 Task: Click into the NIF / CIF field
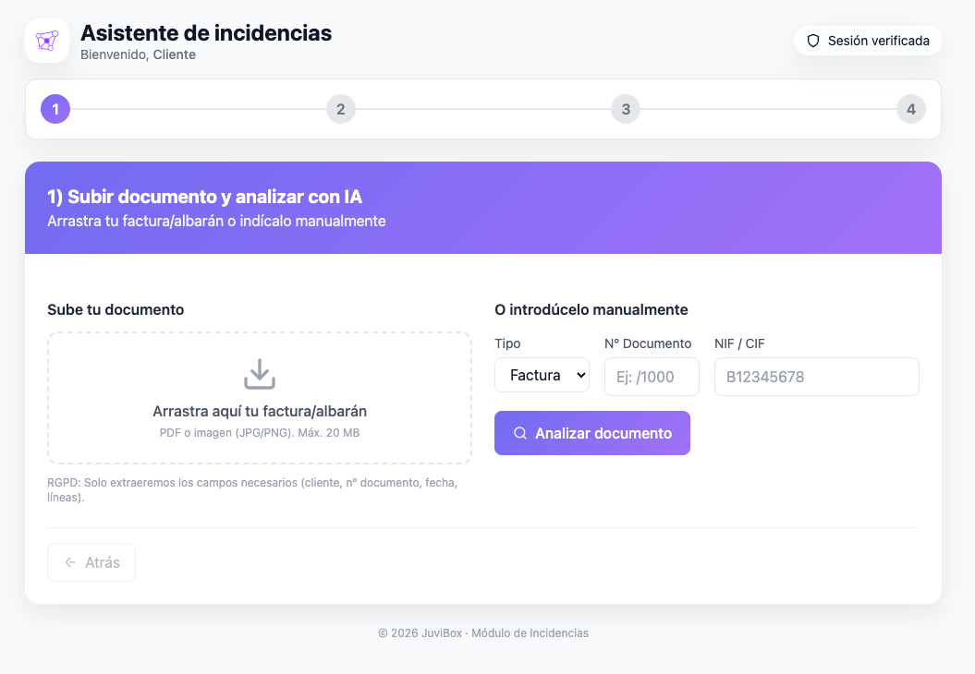tap(816, 377)
